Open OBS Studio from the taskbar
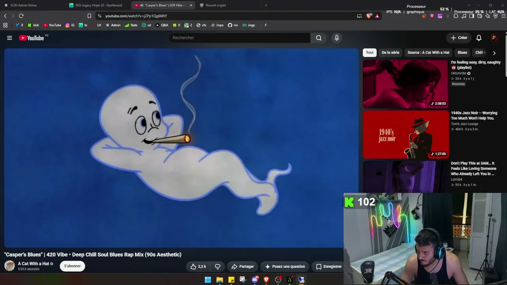507x285 pixels. coord(278,280)
